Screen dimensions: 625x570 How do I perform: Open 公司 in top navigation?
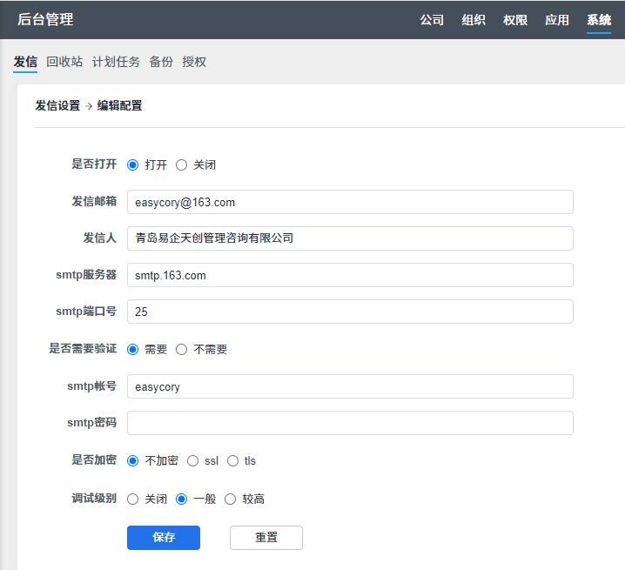tap(432, 20)
